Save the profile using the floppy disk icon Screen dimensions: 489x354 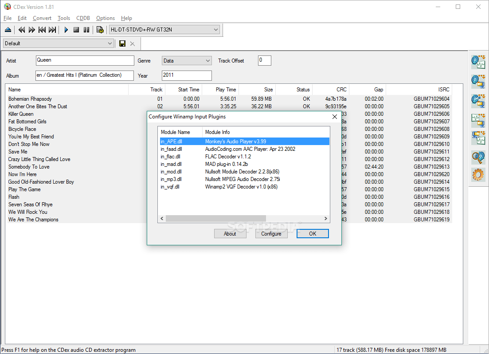click(x=122, y=43)
